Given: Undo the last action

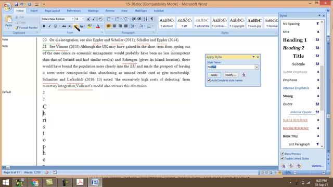Looking at the screenshot, I should (22, 4).
